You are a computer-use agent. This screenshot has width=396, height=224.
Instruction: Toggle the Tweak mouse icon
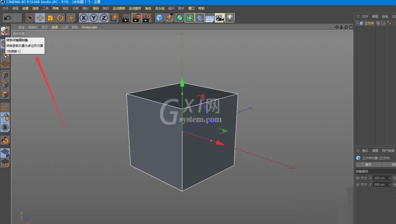coord(5,117)
